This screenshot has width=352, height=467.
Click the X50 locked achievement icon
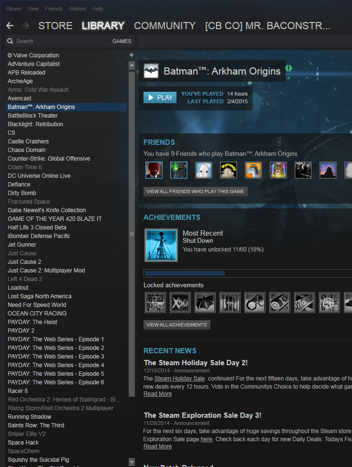click(180, 303)
